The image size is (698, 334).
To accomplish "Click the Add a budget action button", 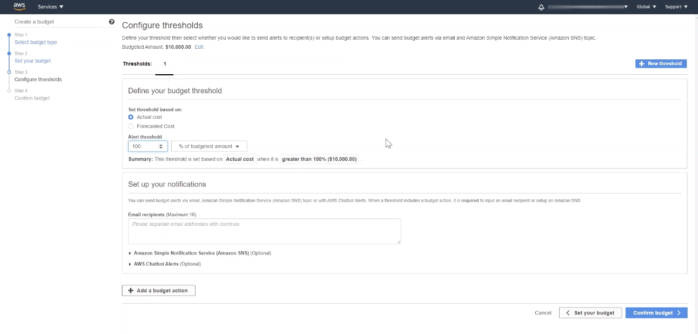I will (158, 291).
